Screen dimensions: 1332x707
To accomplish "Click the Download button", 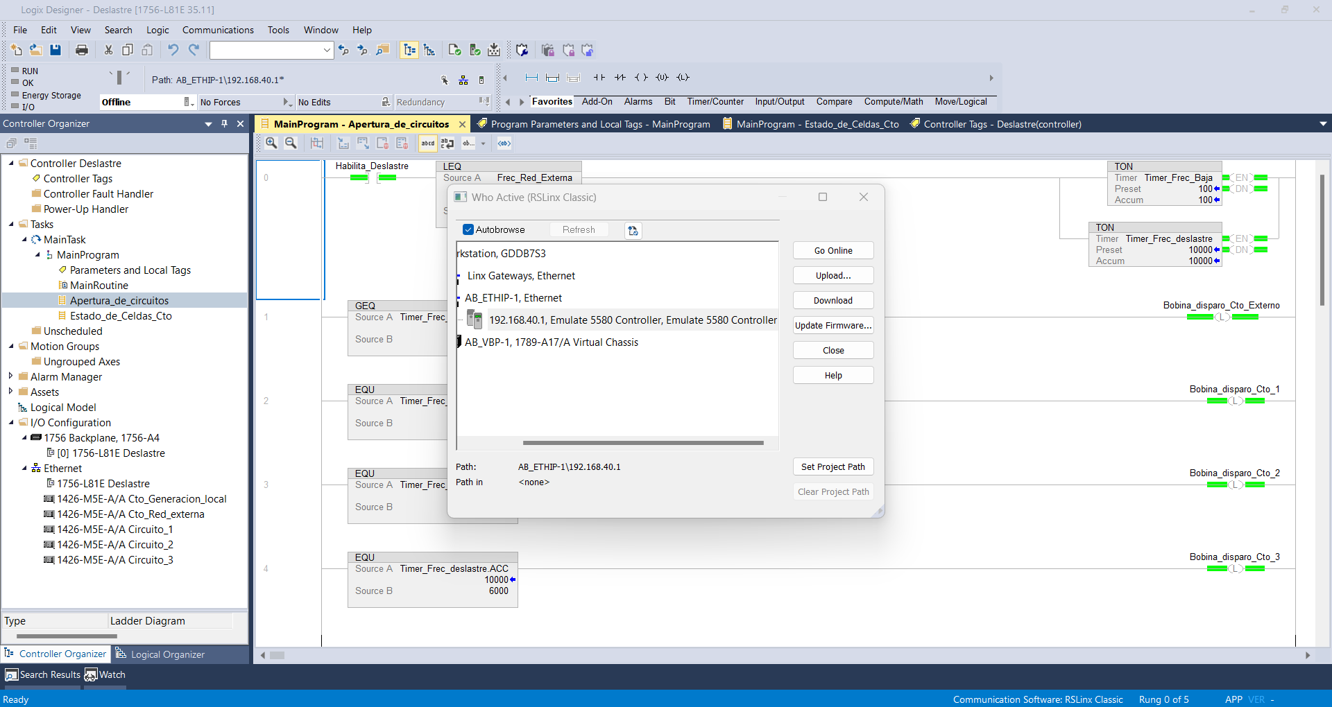I will (833, 301).
